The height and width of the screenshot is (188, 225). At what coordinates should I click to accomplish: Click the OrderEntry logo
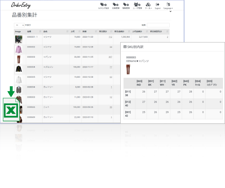point(21,5)
